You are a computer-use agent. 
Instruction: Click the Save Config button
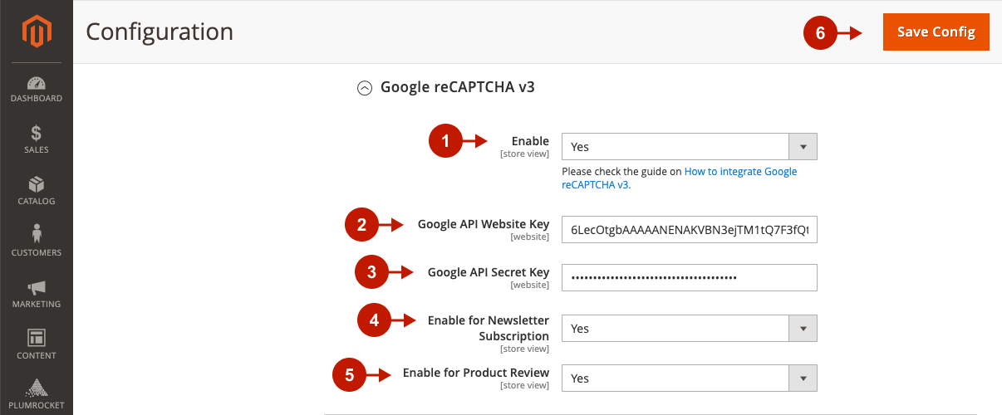pyautogui.click(x=936, y=32)
